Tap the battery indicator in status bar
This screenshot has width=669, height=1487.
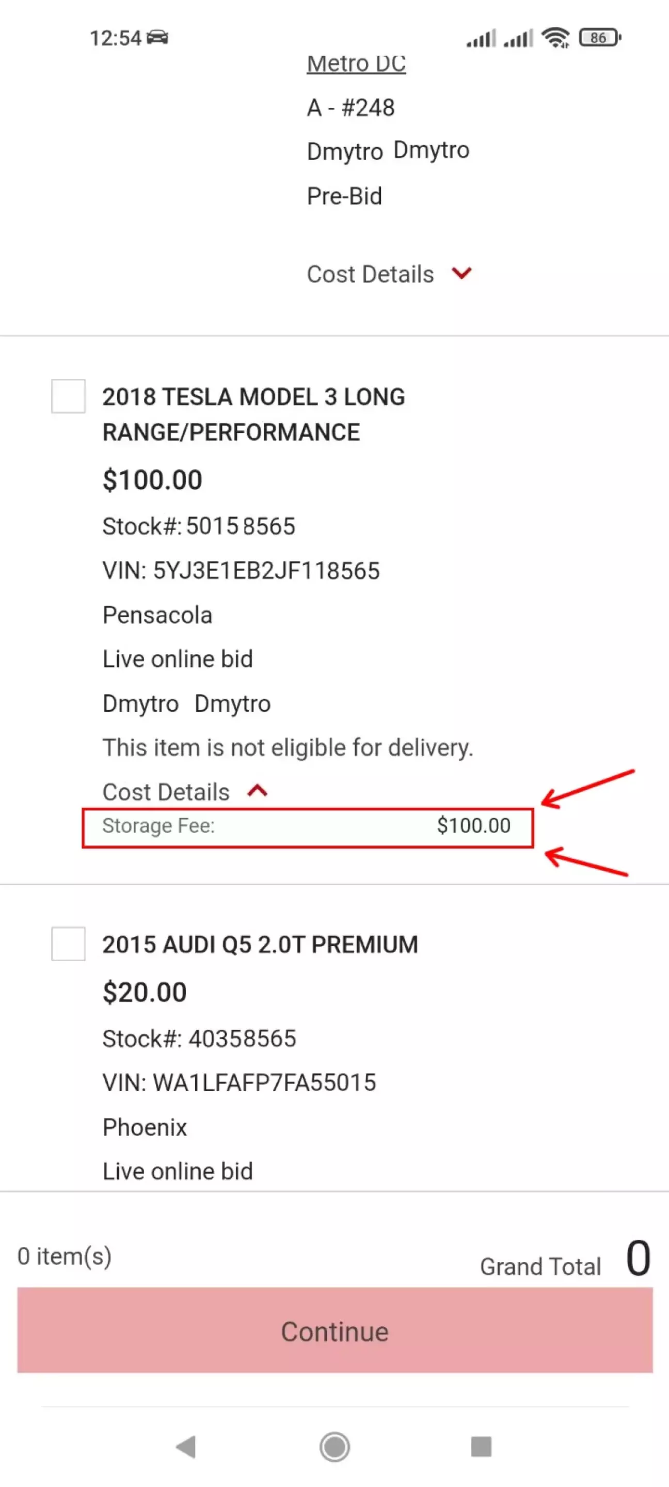(599, 38)
